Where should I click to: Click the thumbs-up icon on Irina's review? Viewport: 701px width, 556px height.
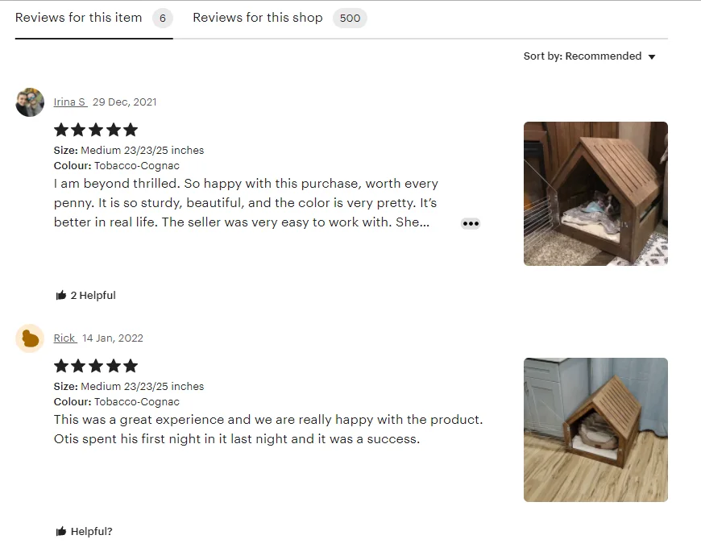pyautogui.click(x=60, y=295)
